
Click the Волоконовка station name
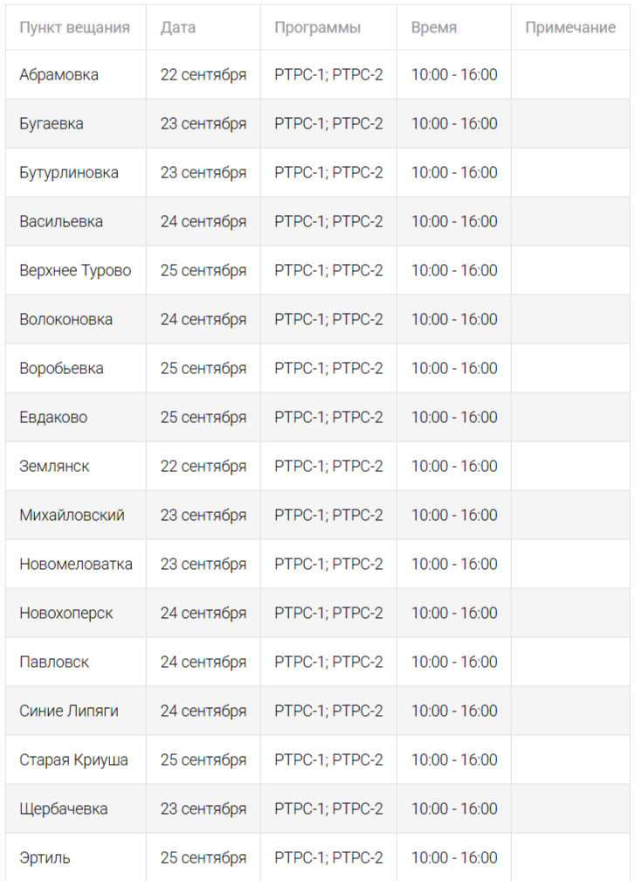[66, 319]
